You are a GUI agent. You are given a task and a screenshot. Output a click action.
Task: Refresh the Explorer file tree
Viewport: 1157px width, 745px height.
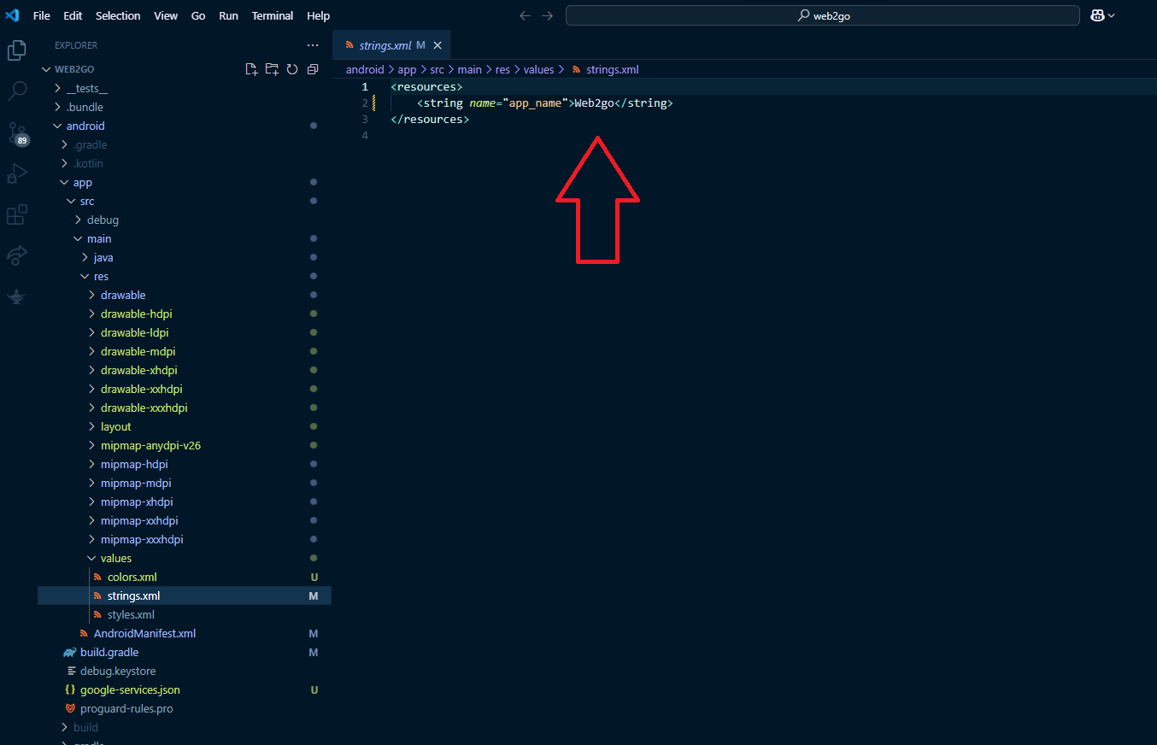(292, 69)
